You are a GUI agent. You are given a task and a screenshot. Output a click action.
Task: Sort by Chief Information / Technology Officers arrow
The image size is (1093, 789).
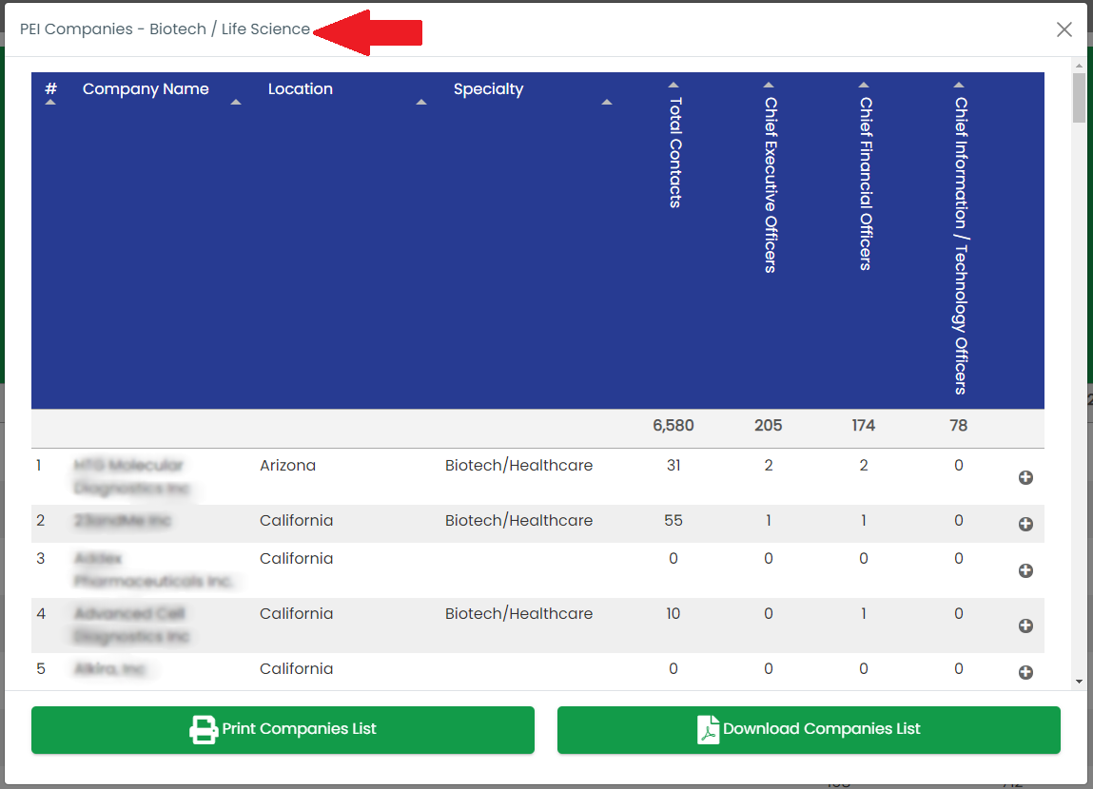(959, 85)
